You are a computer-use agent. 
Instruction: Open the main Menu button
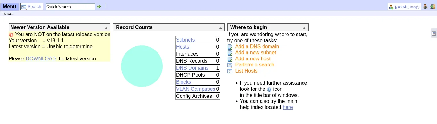coord(9,6)
